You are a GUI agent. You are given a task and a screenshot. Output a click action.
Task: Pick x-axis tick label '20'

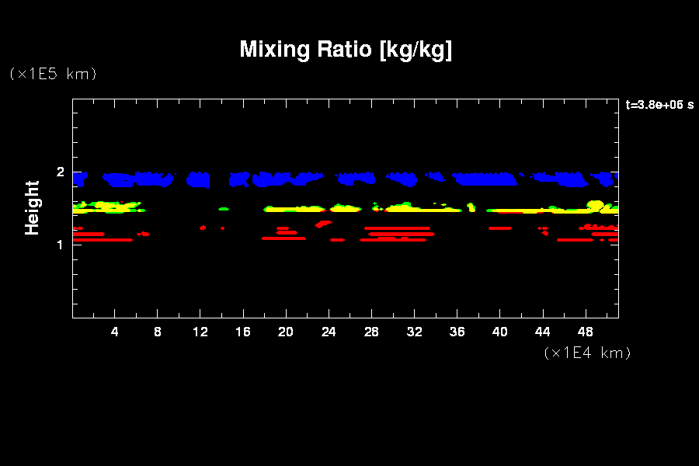[286, 332]
